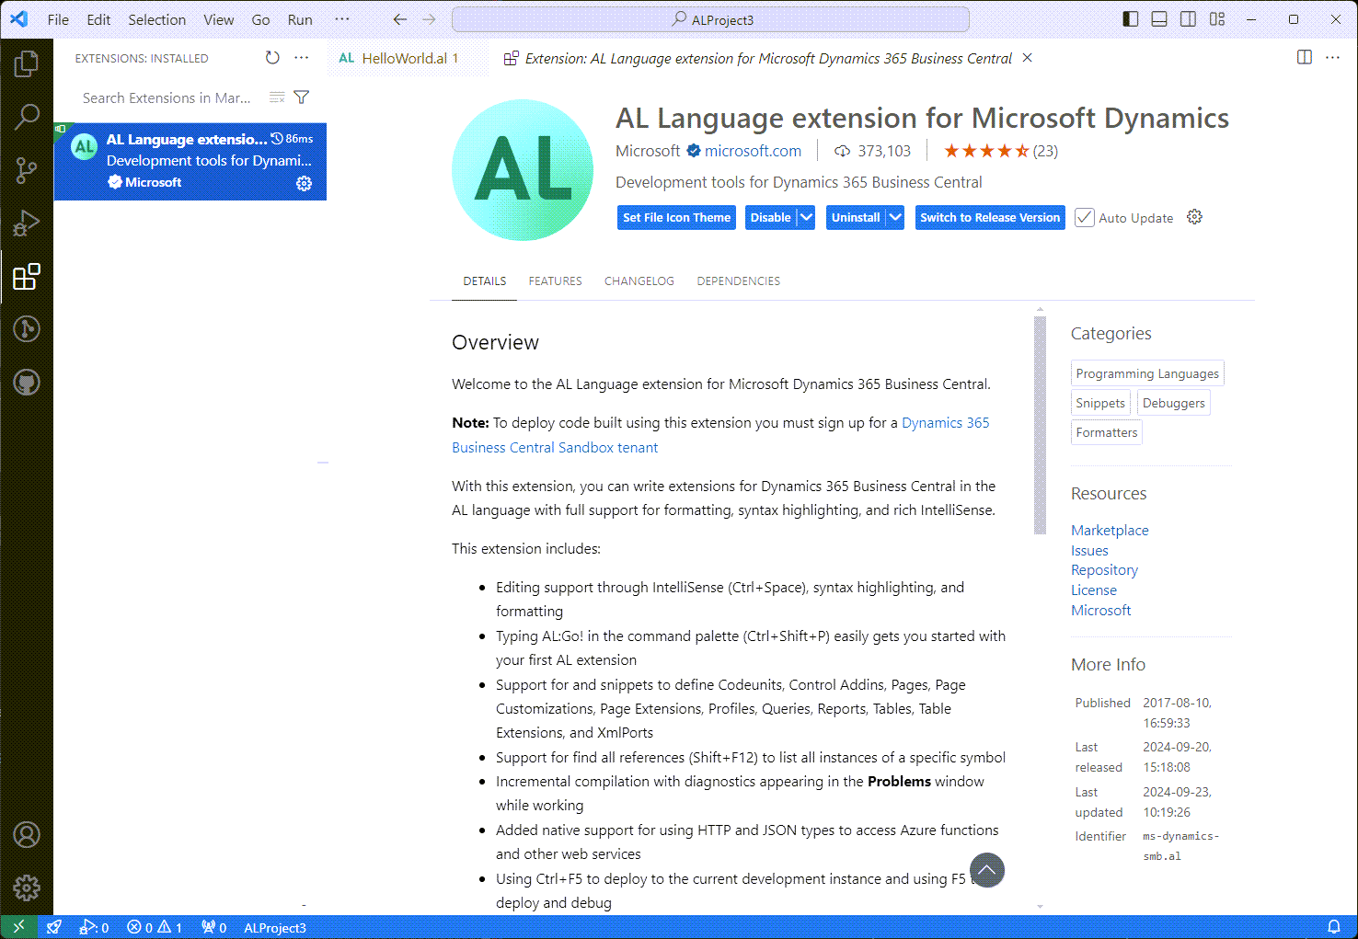Screen dimensions: 1358x939
Task: Open the View menu
Action: pos(219,19)
